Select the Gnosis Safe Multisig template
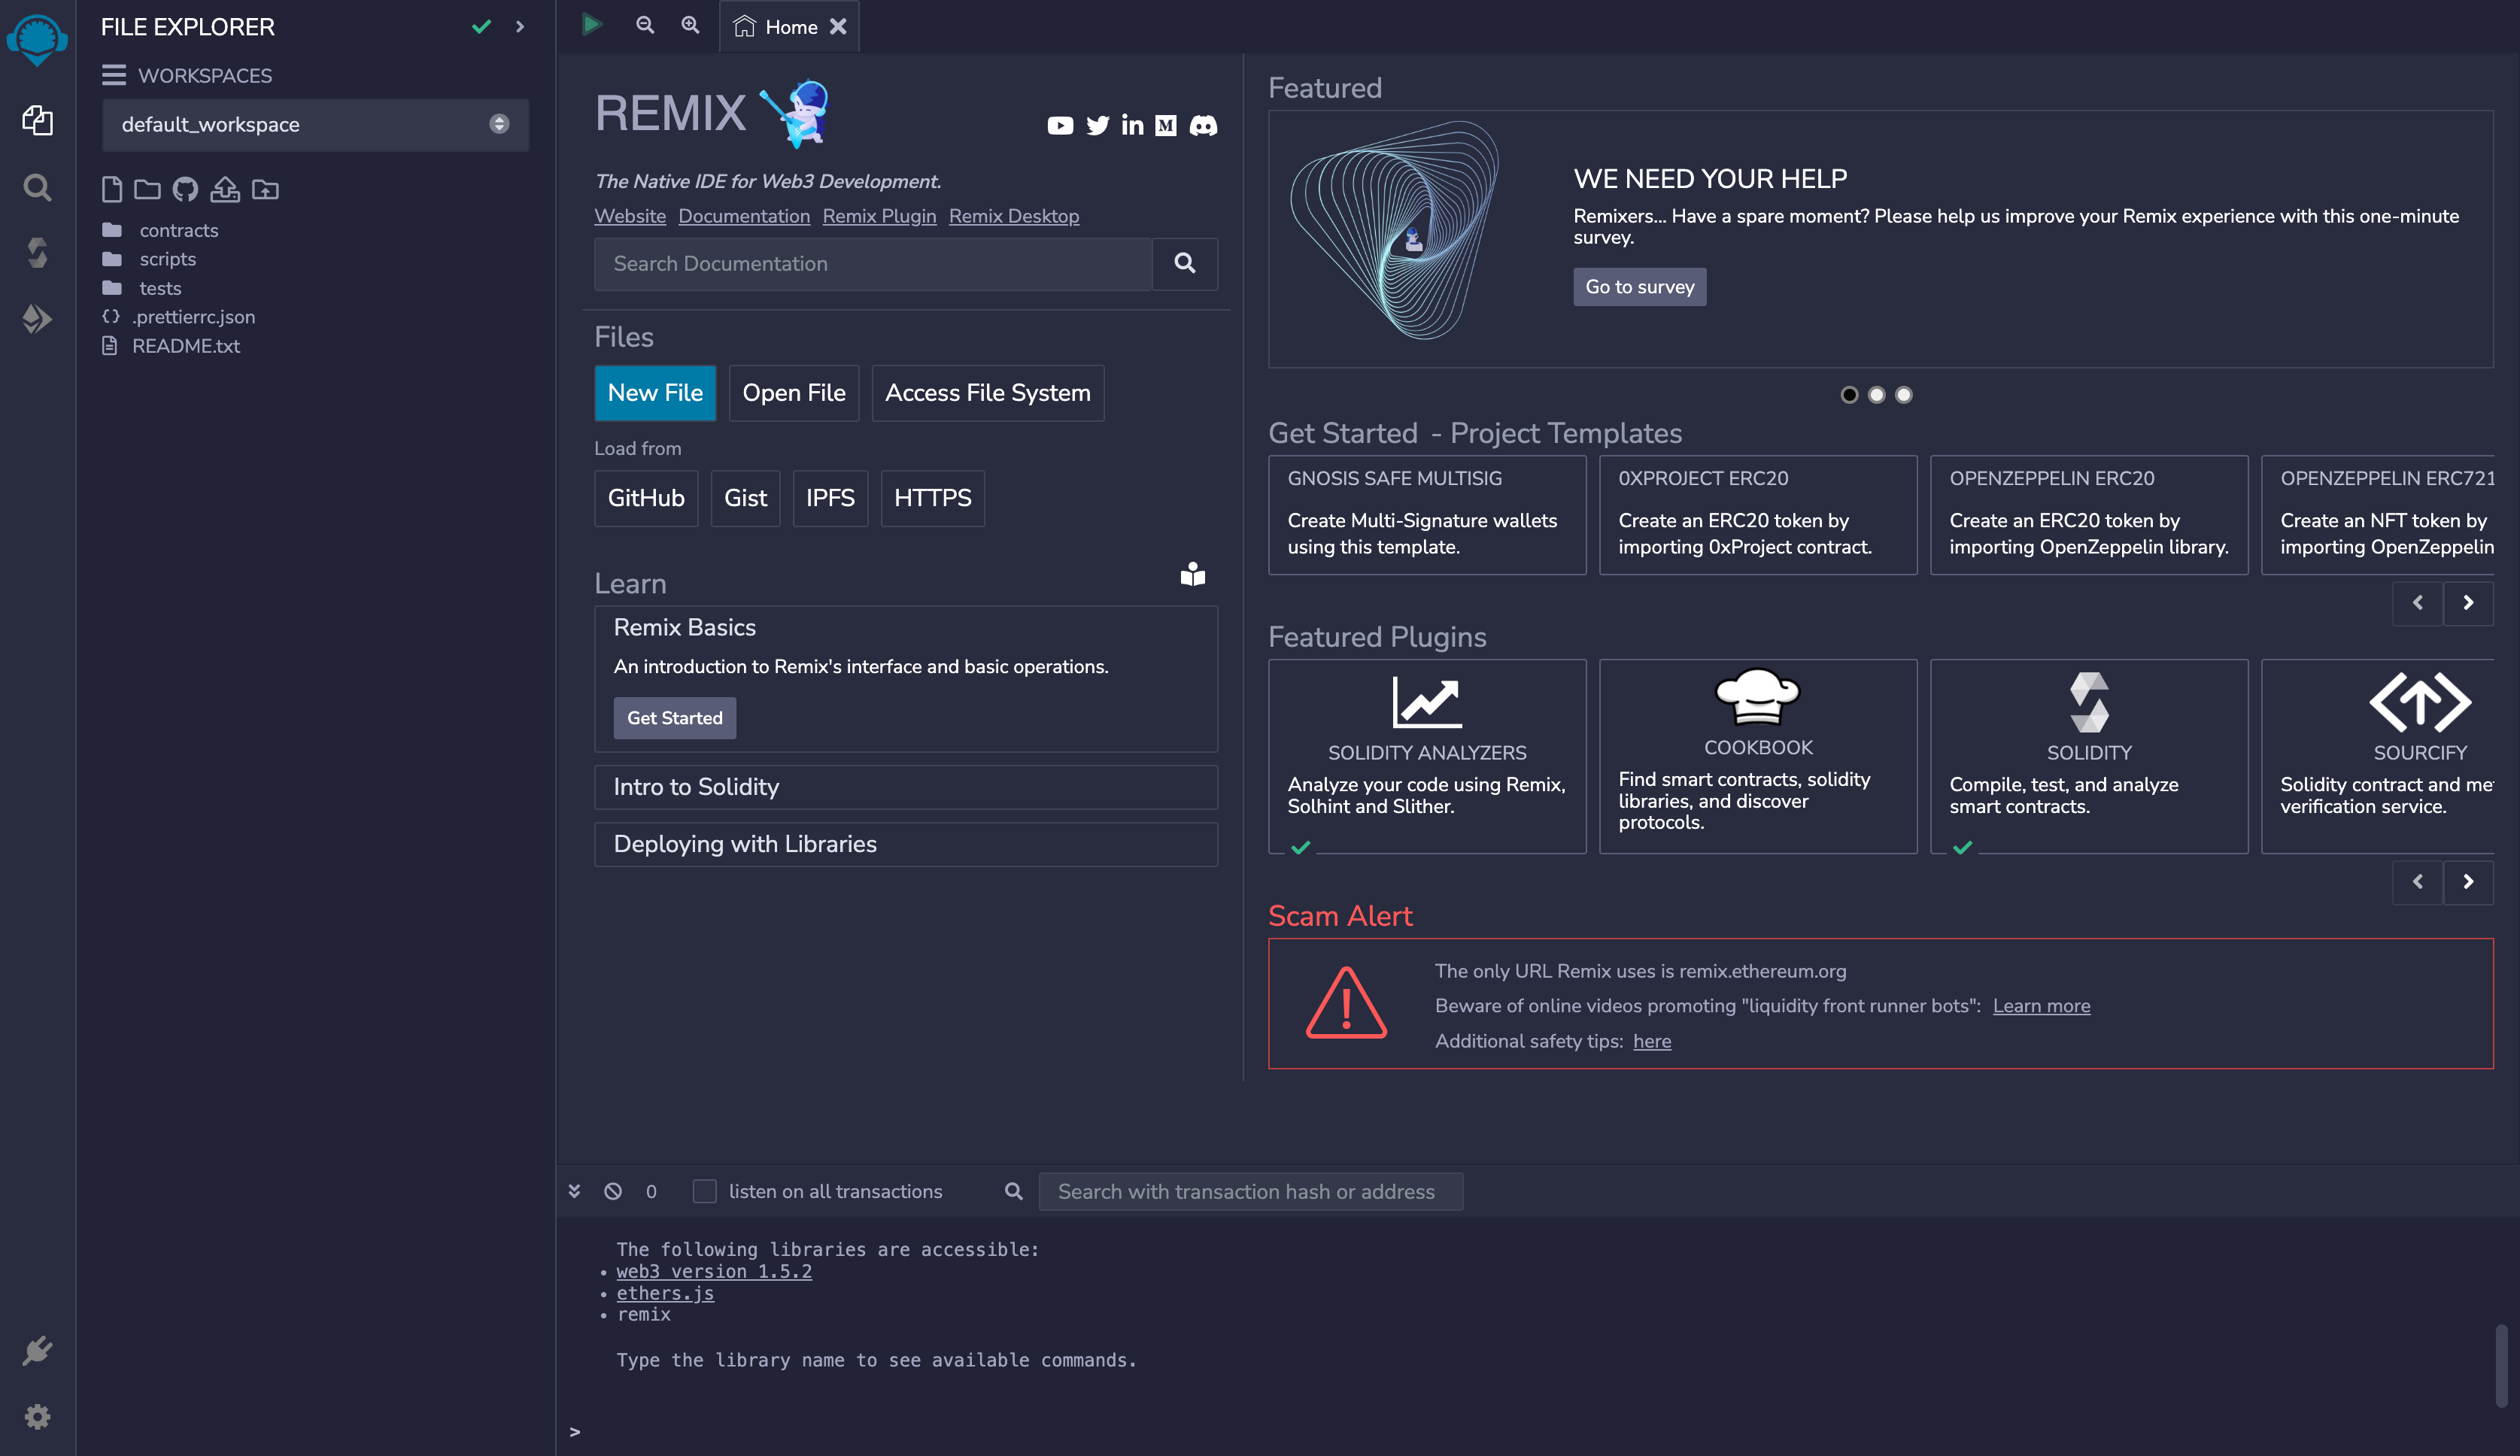Screen dimensions: 2520x1456 [x=1427, y=514]
